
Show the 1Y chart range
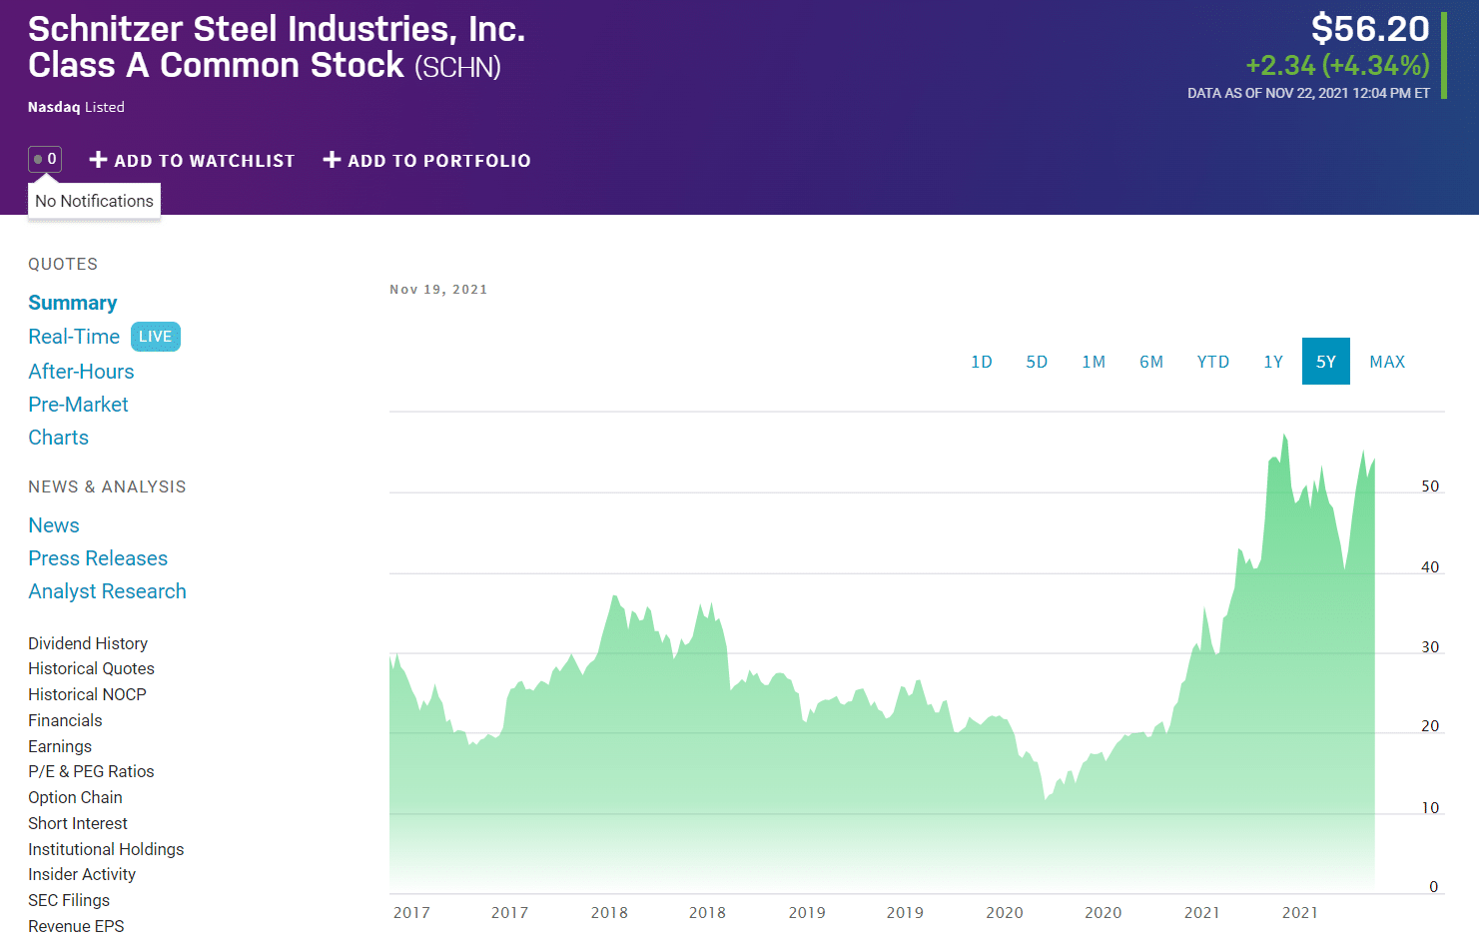[x=1273, y=362]
